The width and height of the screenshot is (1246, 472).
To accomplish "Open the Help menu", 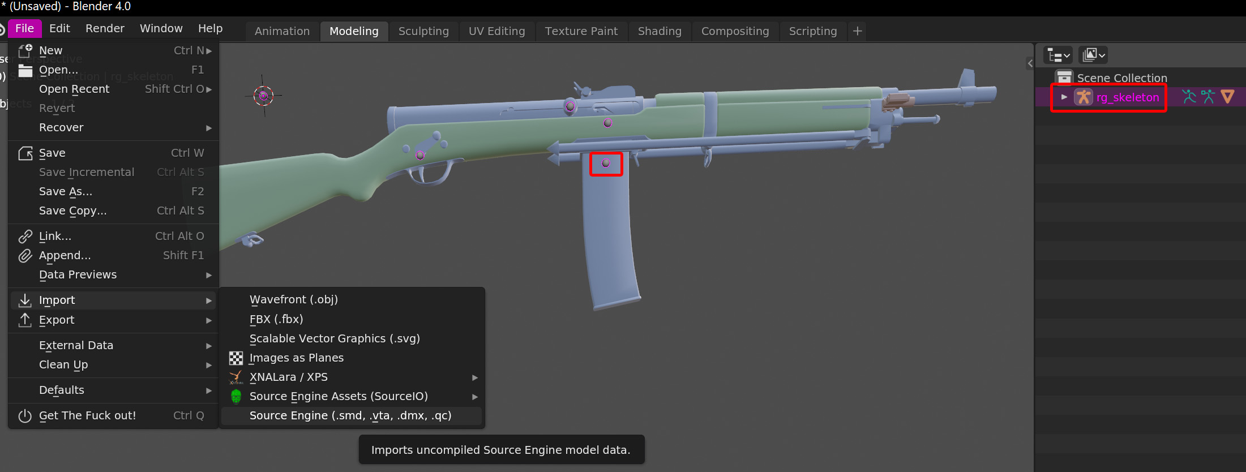I will click(x=210, y=28).
